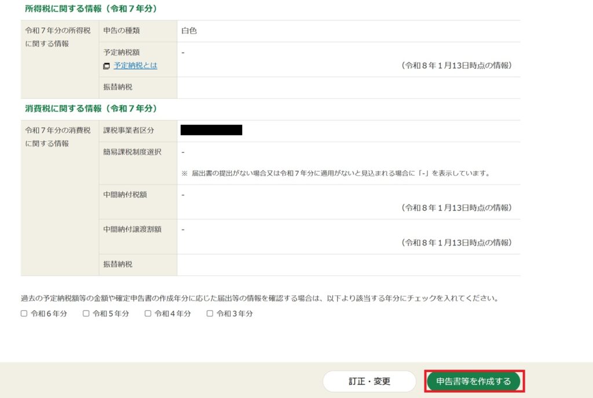Enable the 令和5年分 checkbox
Viewport: 593px width, 398px height.
pyautogui.click(x=86, y=314)
